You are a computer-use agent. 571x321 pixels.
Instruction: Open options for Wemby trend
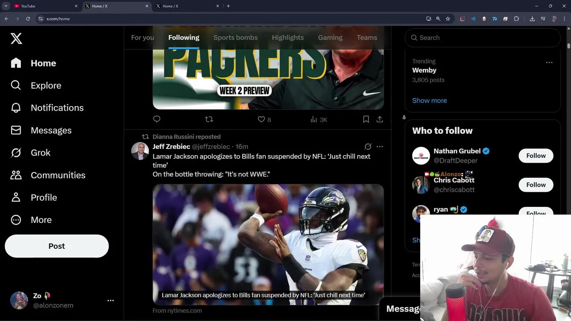(x=549, y=62)
